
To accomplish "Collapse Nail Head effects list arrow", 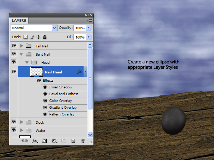I will coord(86,72).
